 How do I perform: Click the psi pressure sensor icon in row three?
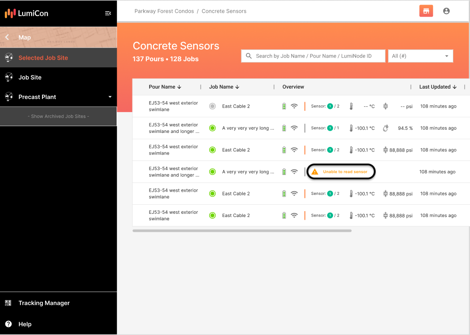[x=386, y=150]
